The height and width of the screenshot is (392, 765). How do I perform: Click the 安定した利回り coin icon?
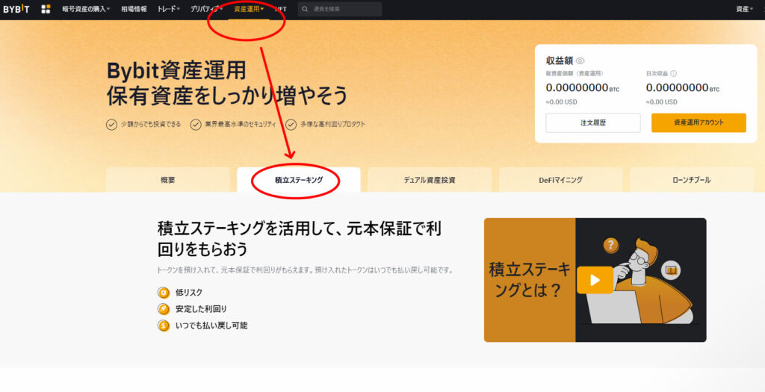pyautogui.click(x=164, y=309)
